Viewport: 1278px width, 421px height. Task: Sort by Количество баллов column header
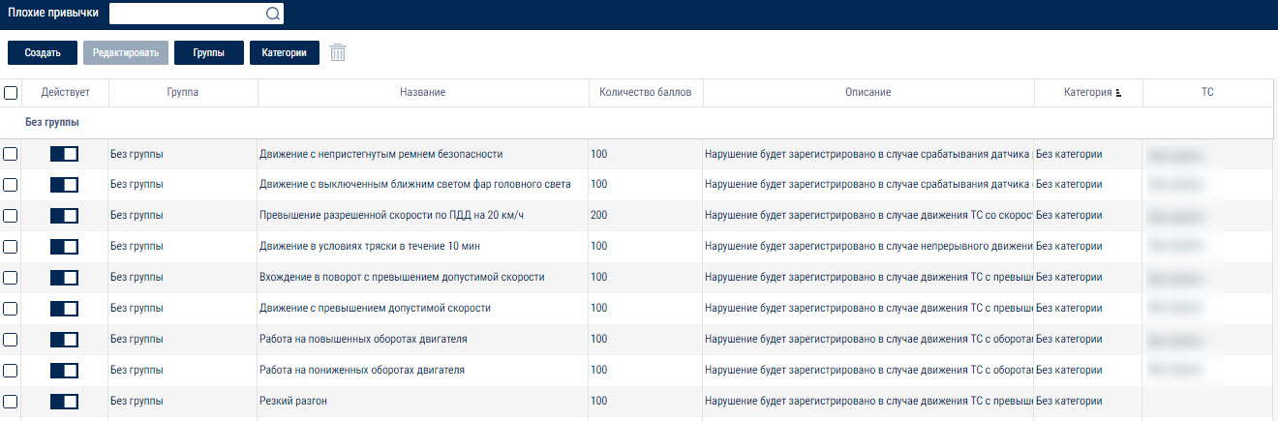646,93
